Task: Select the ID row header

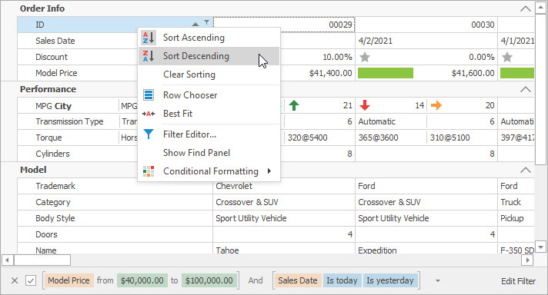Action: tap(115, 25)
